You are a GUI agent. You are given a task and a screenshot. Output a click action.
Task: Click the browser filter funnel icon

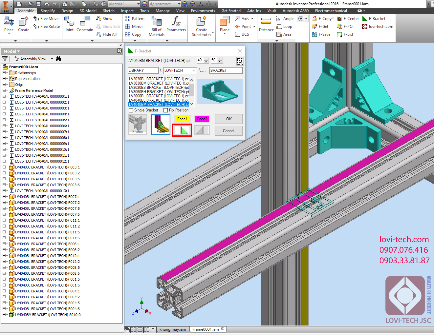click(x=5, y=59)
